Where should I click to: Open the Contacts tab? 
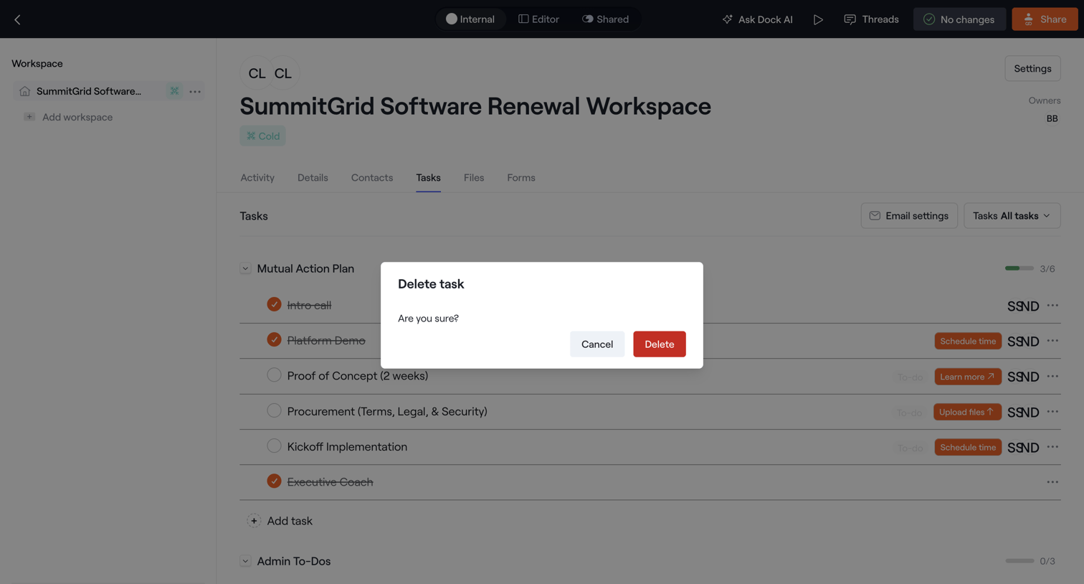(372, 178)
